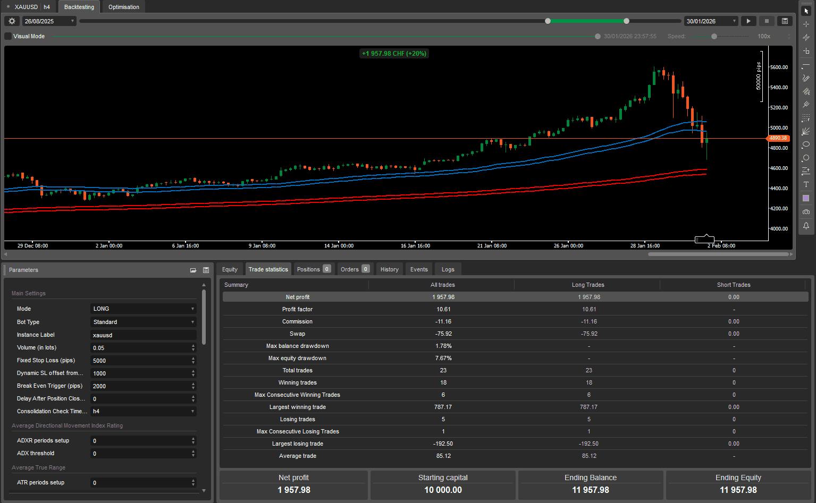The width and height of the screenshot is (816, 503).
Task: Choose the dashed crosshair tool below the simple crosshair
Action: click(x=806, y=38)
